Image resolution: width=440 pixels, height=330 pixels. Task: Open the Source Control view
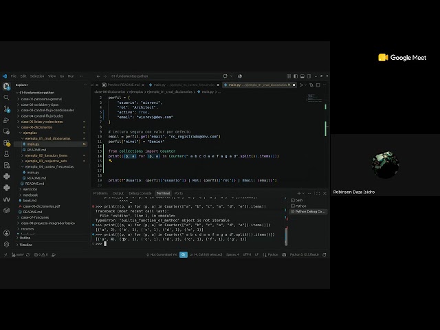tap(7, 109)
